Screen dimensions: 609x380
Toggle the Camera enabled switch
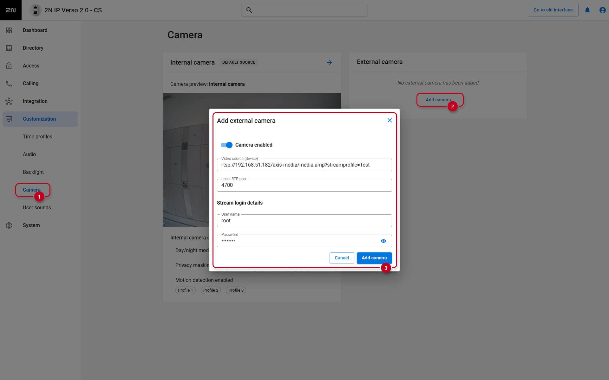[226, 145]
